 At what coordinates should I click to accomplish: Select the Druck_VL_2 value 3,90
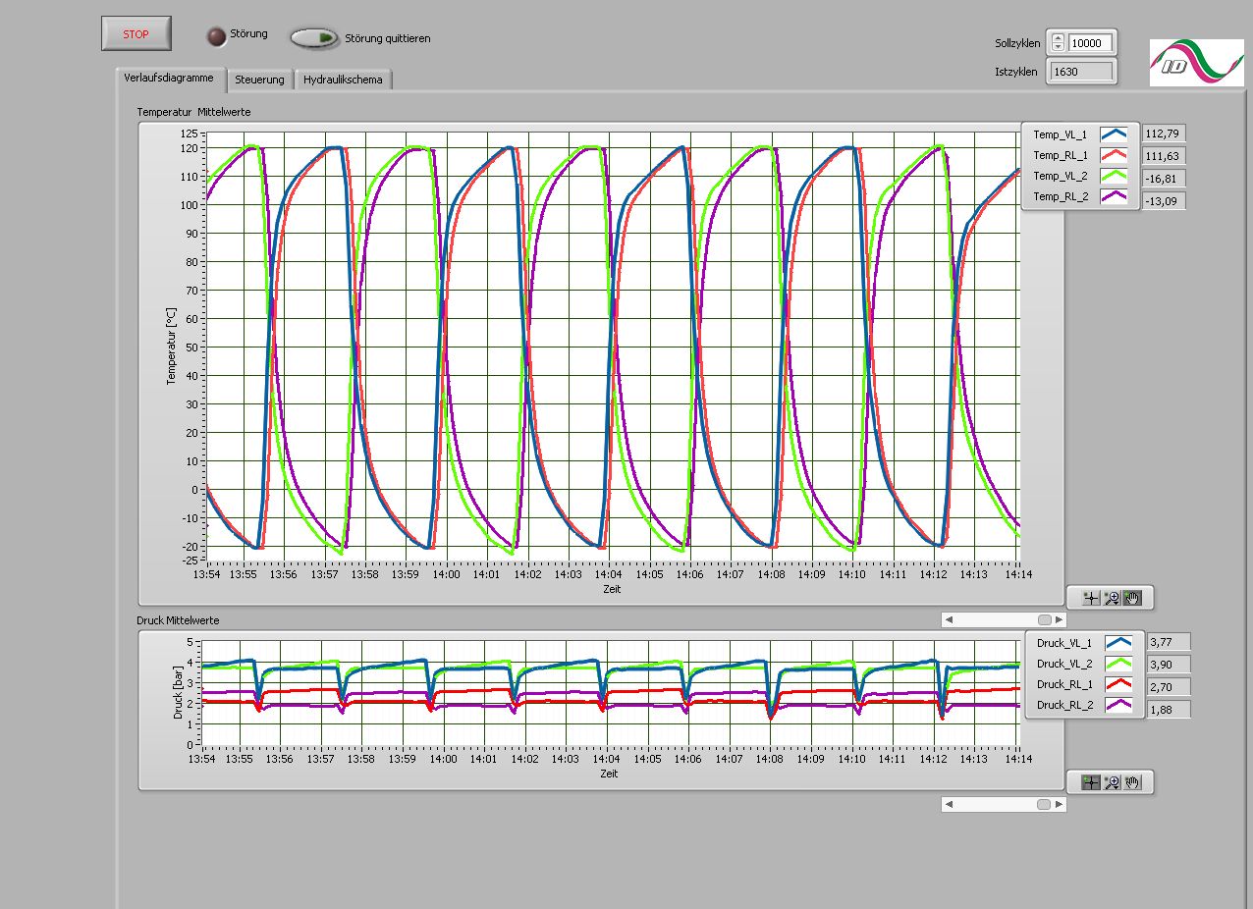pyautogui.click(x=1169, y=665)
